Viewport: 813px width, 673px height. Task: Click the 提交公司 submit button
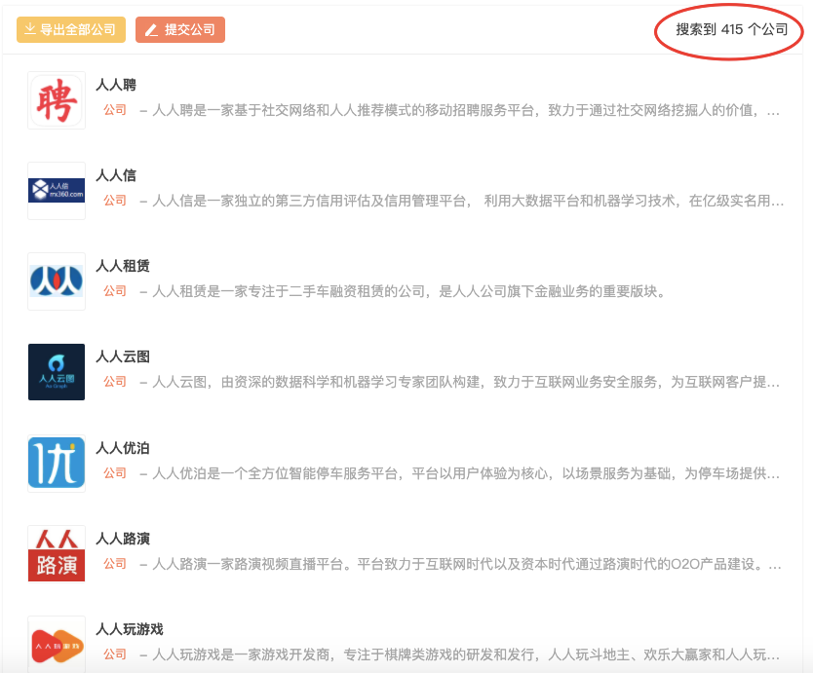click(x=180, y=29)
